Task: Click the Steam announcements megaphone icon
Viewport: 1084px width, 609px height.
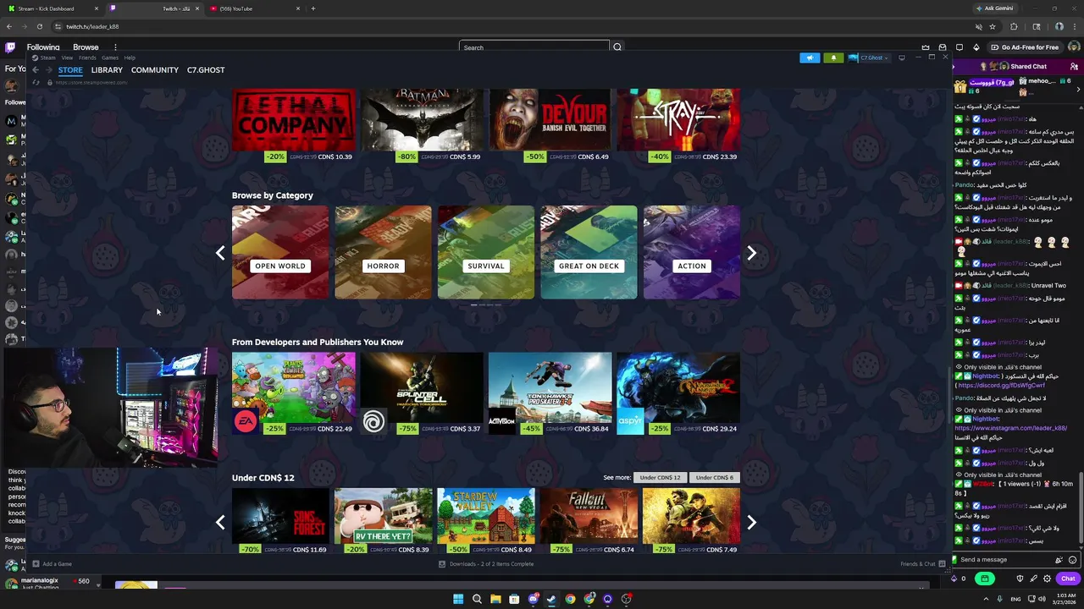Action: (x=810, y=58)
